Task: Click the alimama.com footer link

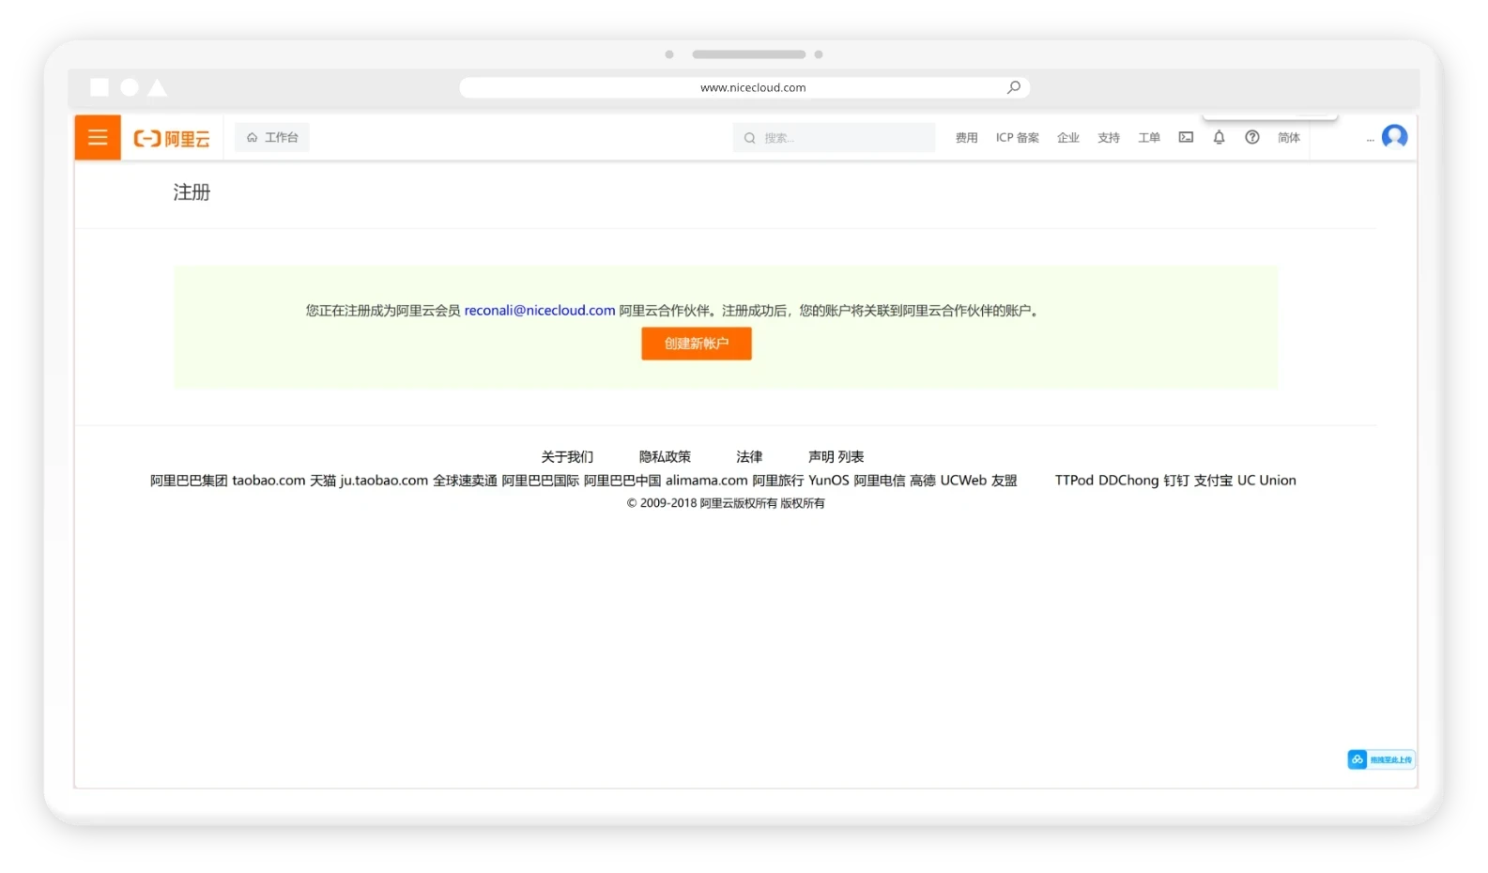Action: [707, 481]
